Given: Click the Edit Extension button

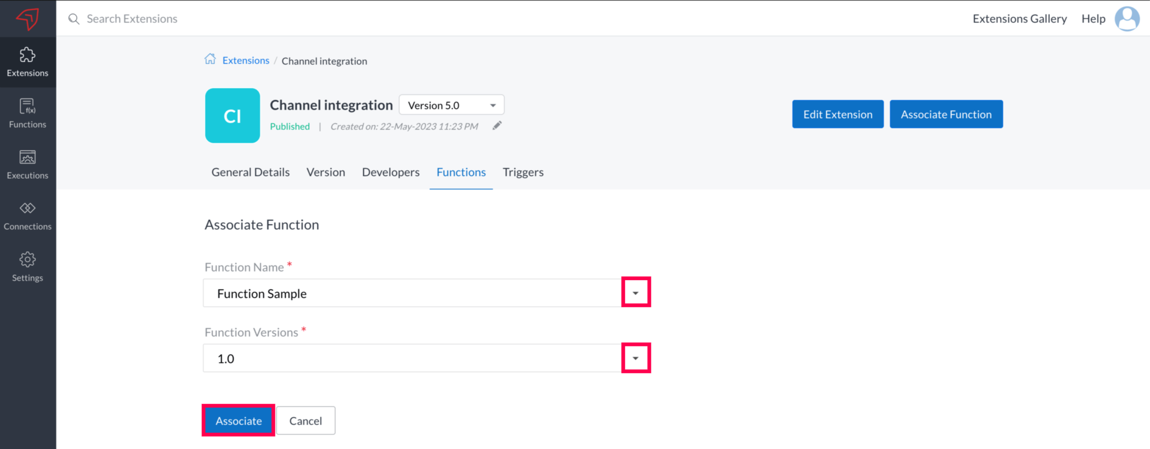Looking at the screenshot, I should coord(838,114).
